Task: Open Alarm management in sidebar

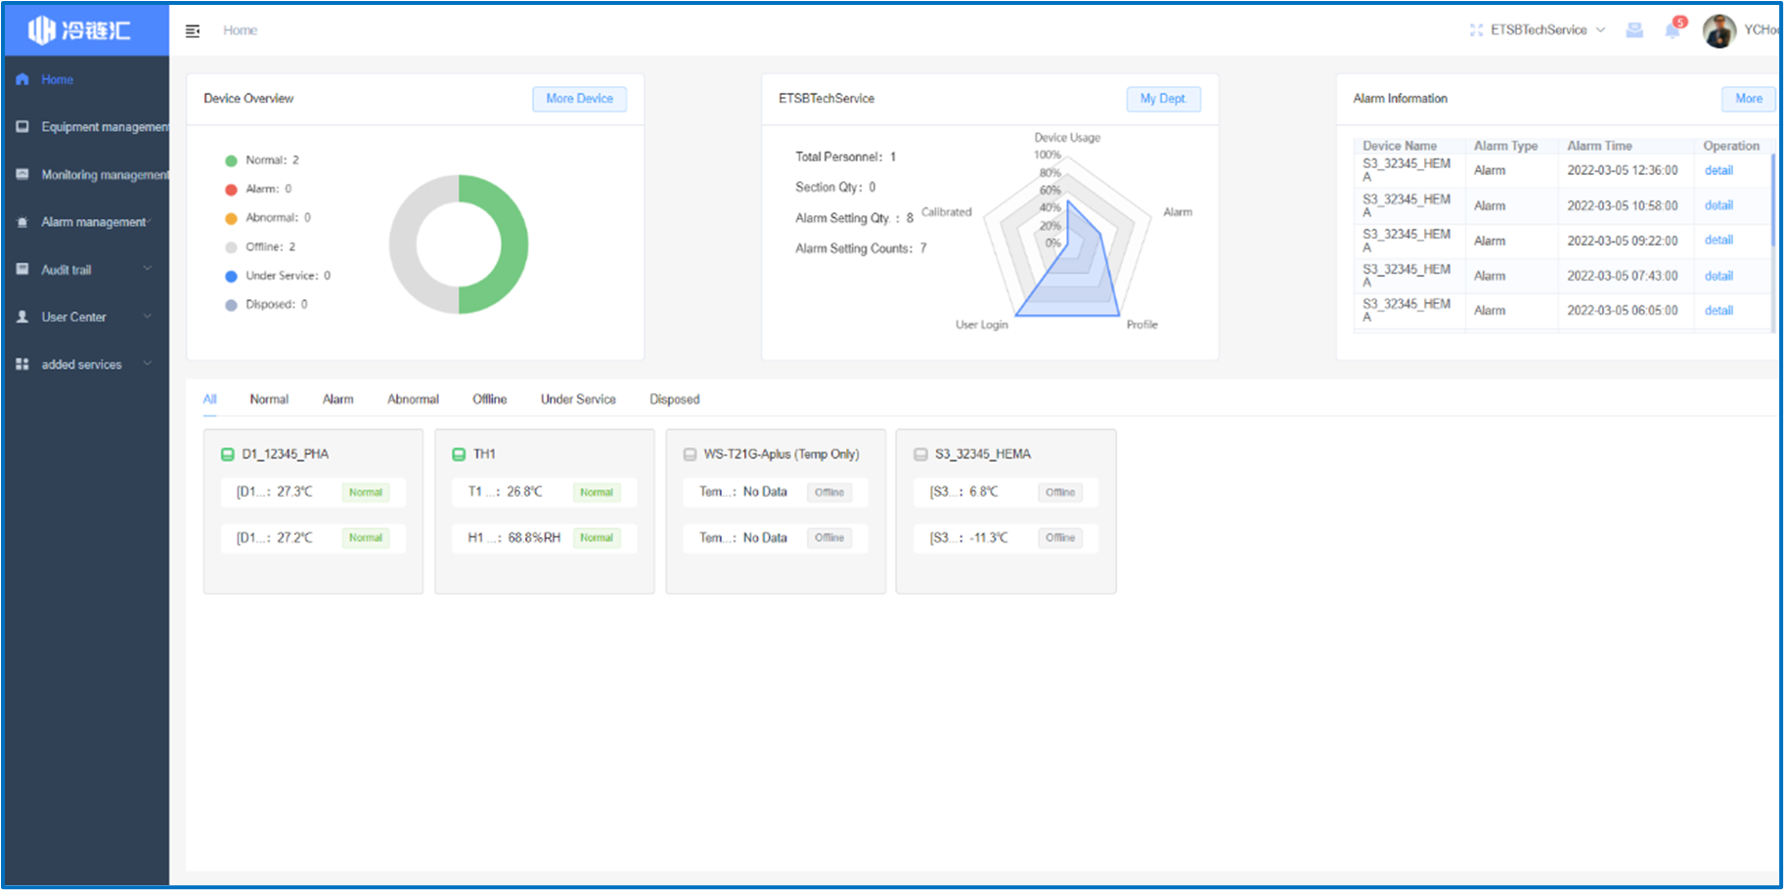Action: point(93,222)
